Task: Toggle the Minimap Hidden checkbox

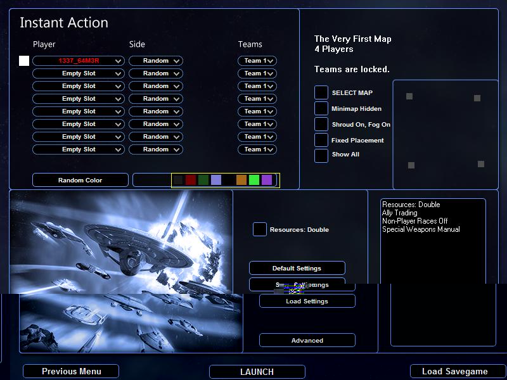Action: (321, 109)
